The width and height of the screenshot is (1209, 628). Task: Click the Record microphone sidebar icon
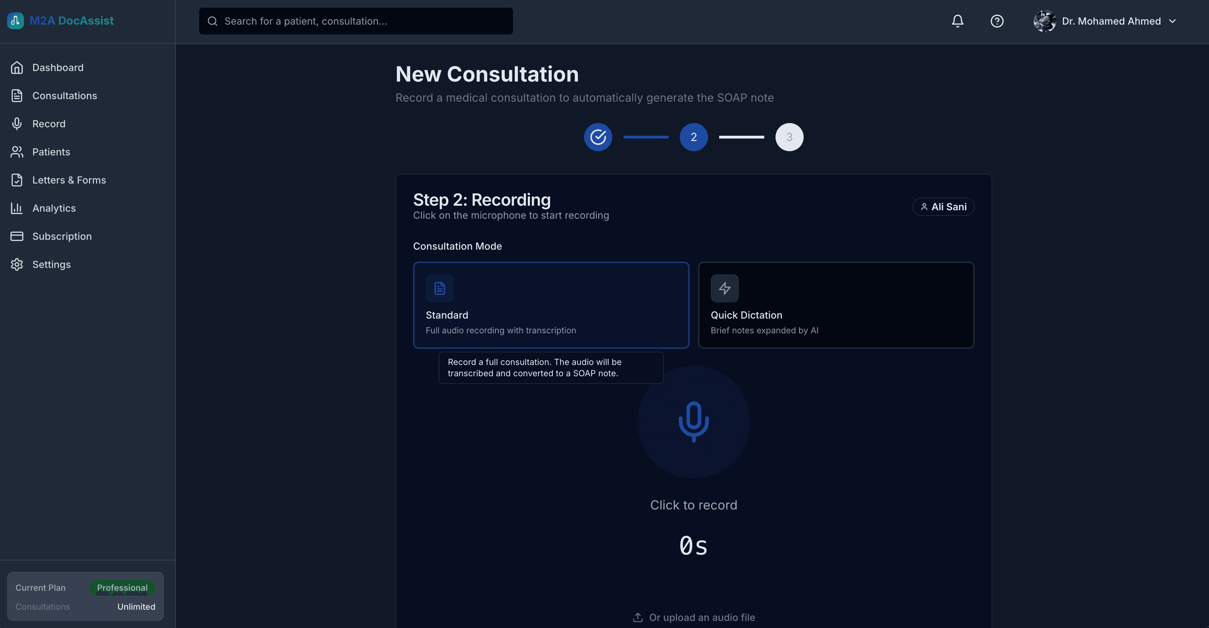tap(17, 124)
